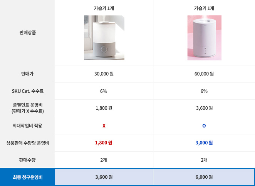Click the blue 3,000 원 amount
This screenshot has width=255, height=186.
click(204, 143)
